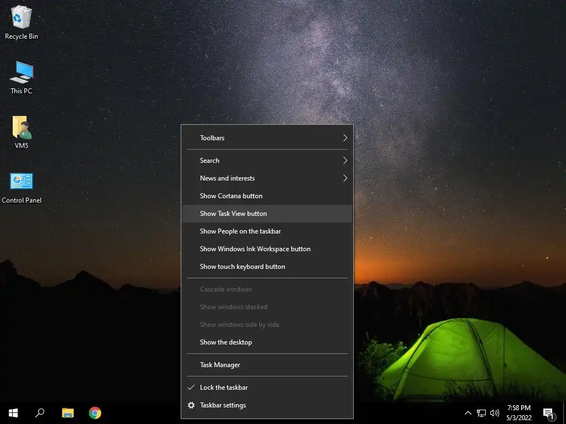This screenshot has height=424, width=566.
Task: Open Task Manager from the context menu
Action: (x=267, y=365)
